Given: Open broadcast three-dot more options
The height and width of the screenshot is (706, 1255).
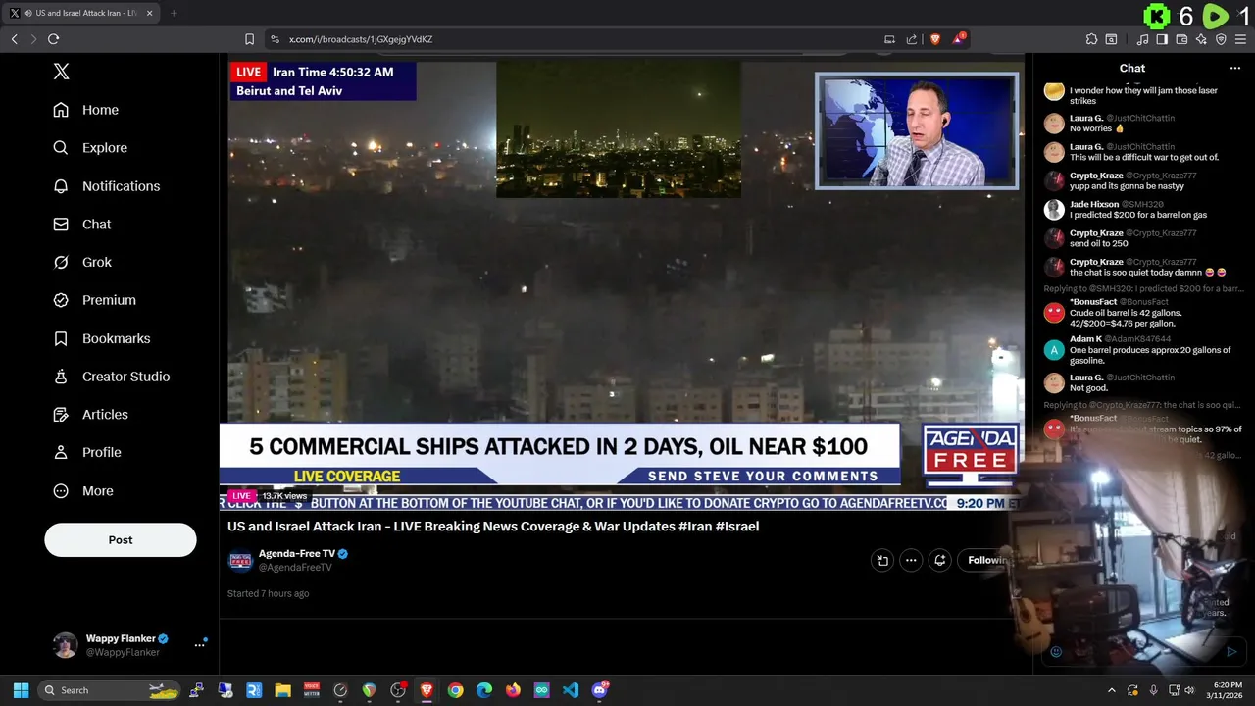Looking at the screenshot, I should tap(911, 560).
